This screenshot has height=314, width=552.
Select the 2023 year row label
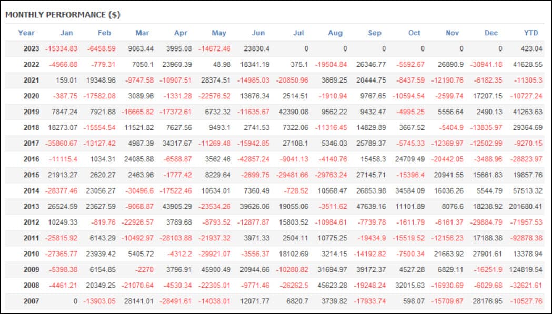tap(32, 48)
